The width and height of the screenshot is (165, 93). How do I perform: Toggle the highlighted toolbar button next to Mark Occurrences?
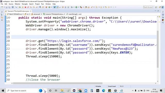[x=57, y=7]
